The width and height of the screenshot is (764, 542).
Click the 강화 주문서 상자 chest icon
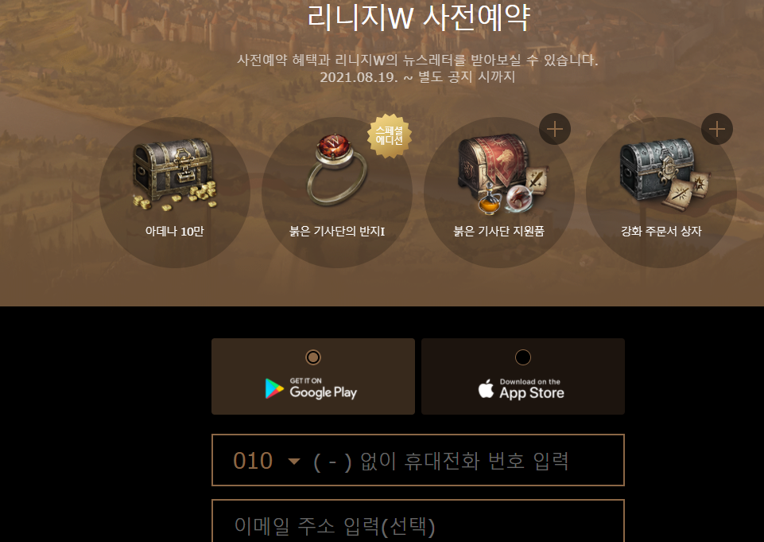pos(664,174)
